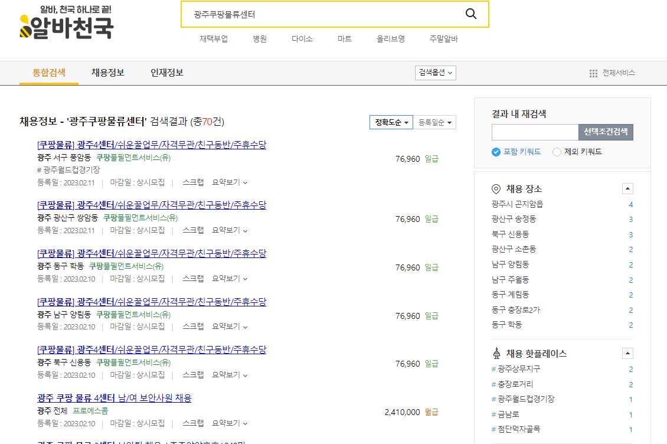Filter by 남구 주월동 location
This screenshot has height=444, width=667.
(511, 280)
